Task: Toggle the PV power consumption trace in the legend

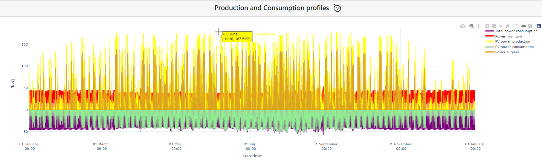Action: tap(510, 47)
